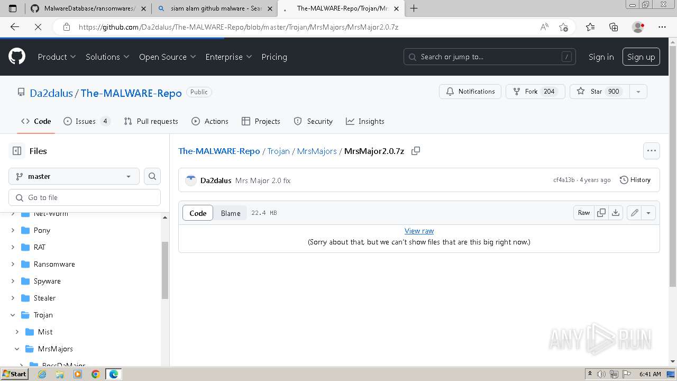677x381 pixels.
Task: Open browser Collections icon
Action: tap(614, 27)
